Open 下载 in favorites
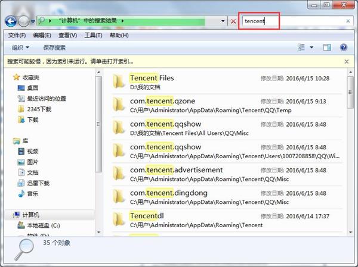The width and height of the screenshot is (358, 267). click(x=33, y=120)
